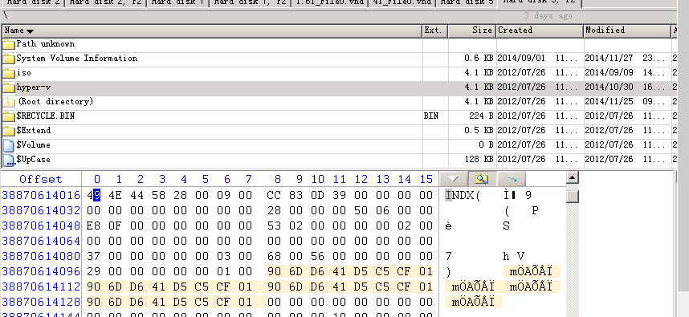
Task: Click offset 38870614080
Action: 41,257
